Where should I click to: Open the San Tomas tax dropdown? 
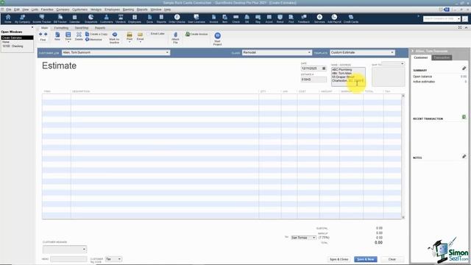(314, 238)
